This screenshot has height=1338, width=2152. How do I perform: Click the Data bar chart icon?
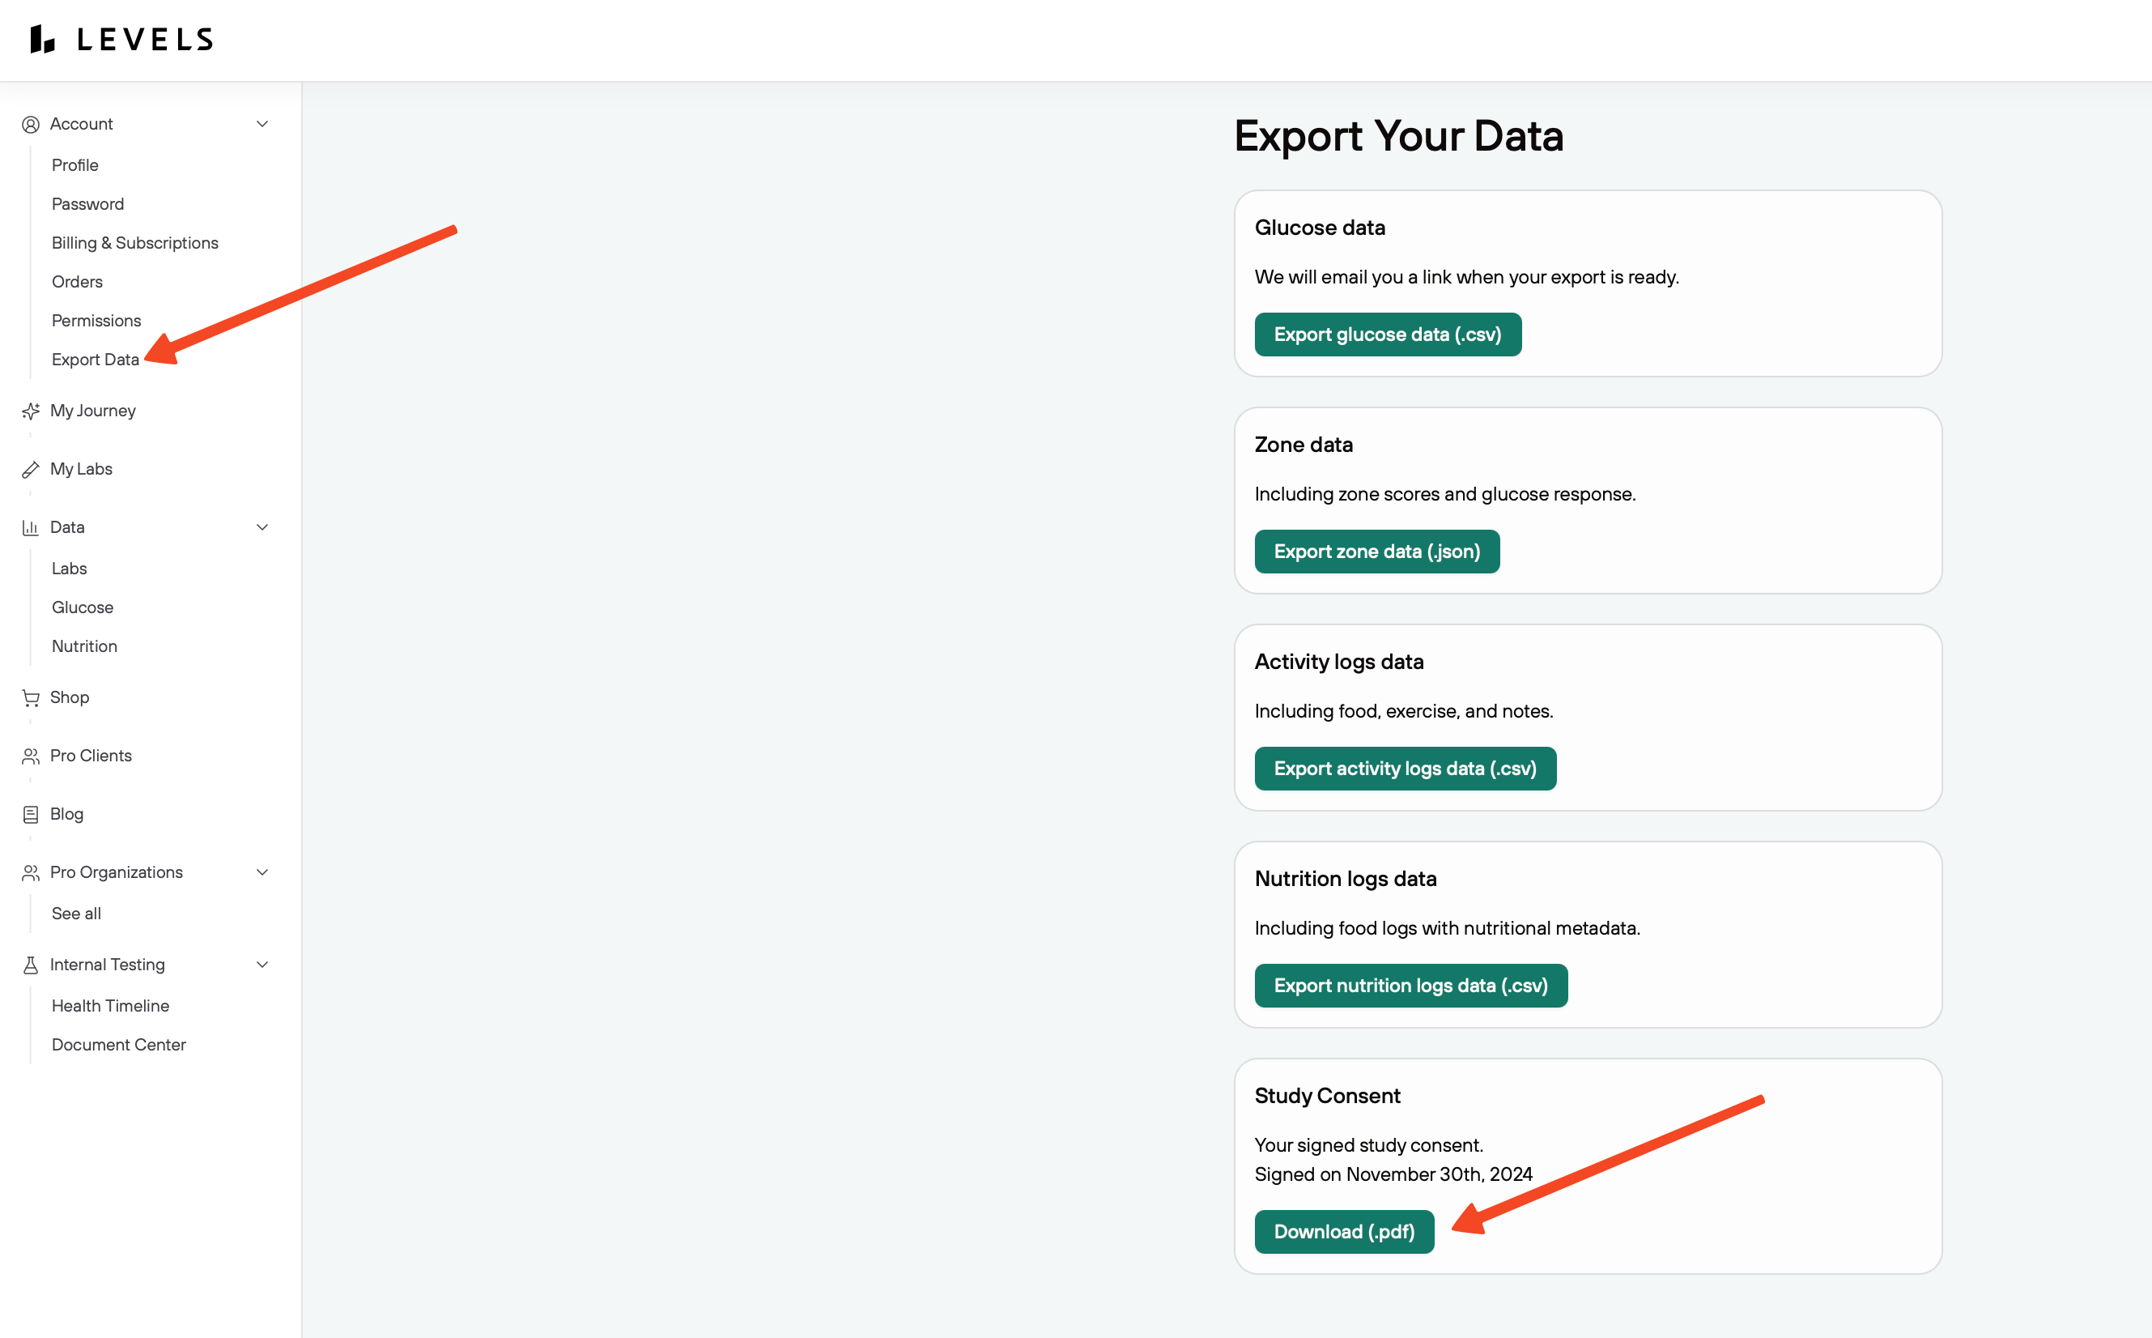pos(31,528)
